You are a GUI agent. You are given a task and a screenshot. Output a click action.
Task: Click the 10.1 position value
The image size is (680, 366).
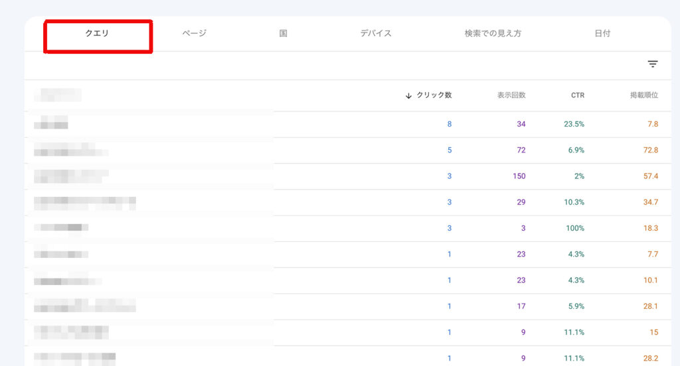(651, 280)
